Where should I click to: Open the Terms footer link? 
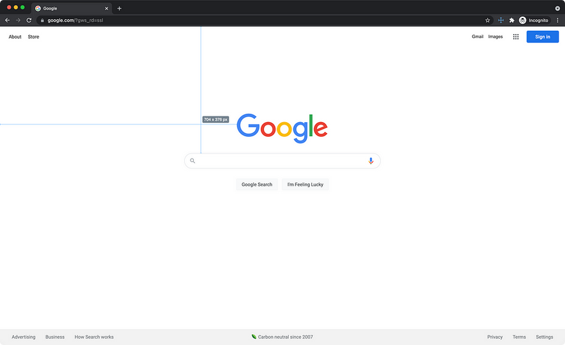point(519,337)
